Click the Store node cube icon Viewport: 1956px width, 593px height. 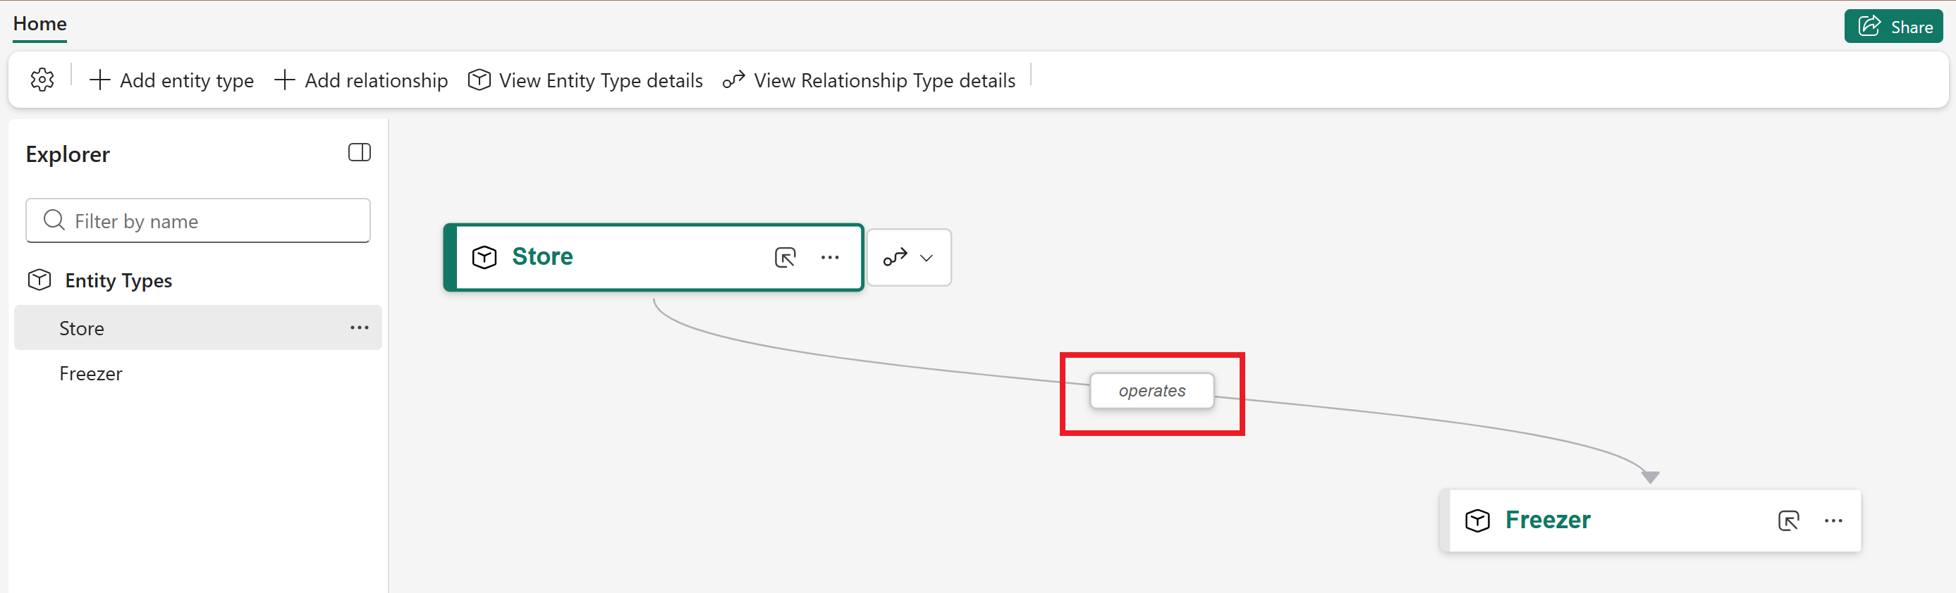point(484,257)
